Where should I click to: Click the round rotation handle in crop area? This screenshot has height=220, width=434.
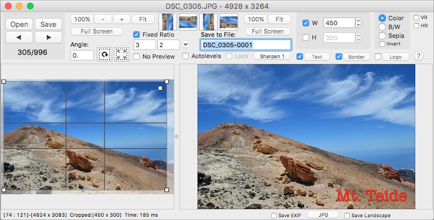point(160,88)
